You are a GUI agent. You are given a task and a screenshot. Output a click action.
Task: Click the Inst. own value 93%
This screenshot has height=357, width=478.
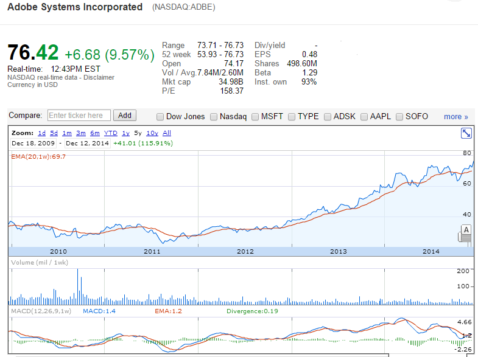tap(309, 82)
